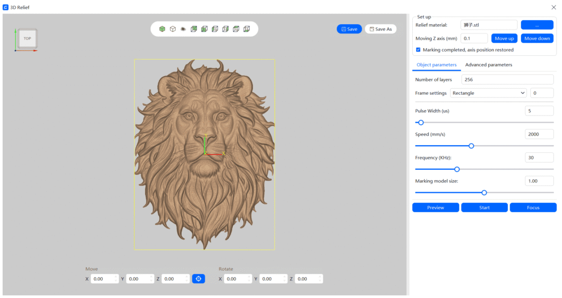The image size is (562, 298).
Task: Click the Speed slider handle
Action: coord(471,146)
